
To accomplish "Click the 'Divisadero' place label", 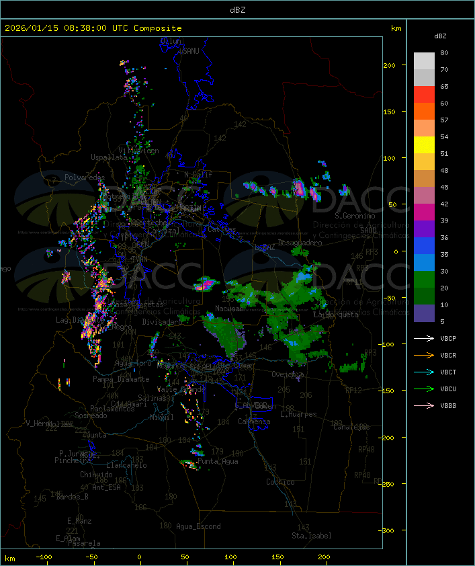I will click(x=161, y=321).
